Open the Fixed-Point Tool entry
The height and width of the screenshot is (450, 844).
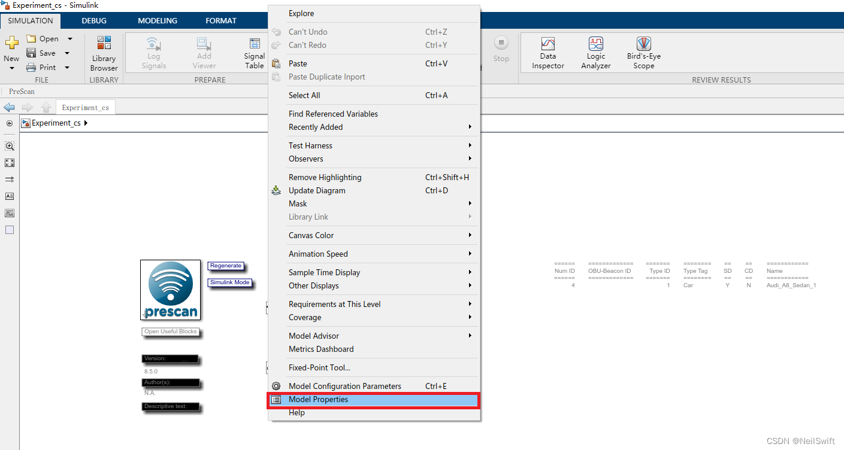click(x=374, y=367)
